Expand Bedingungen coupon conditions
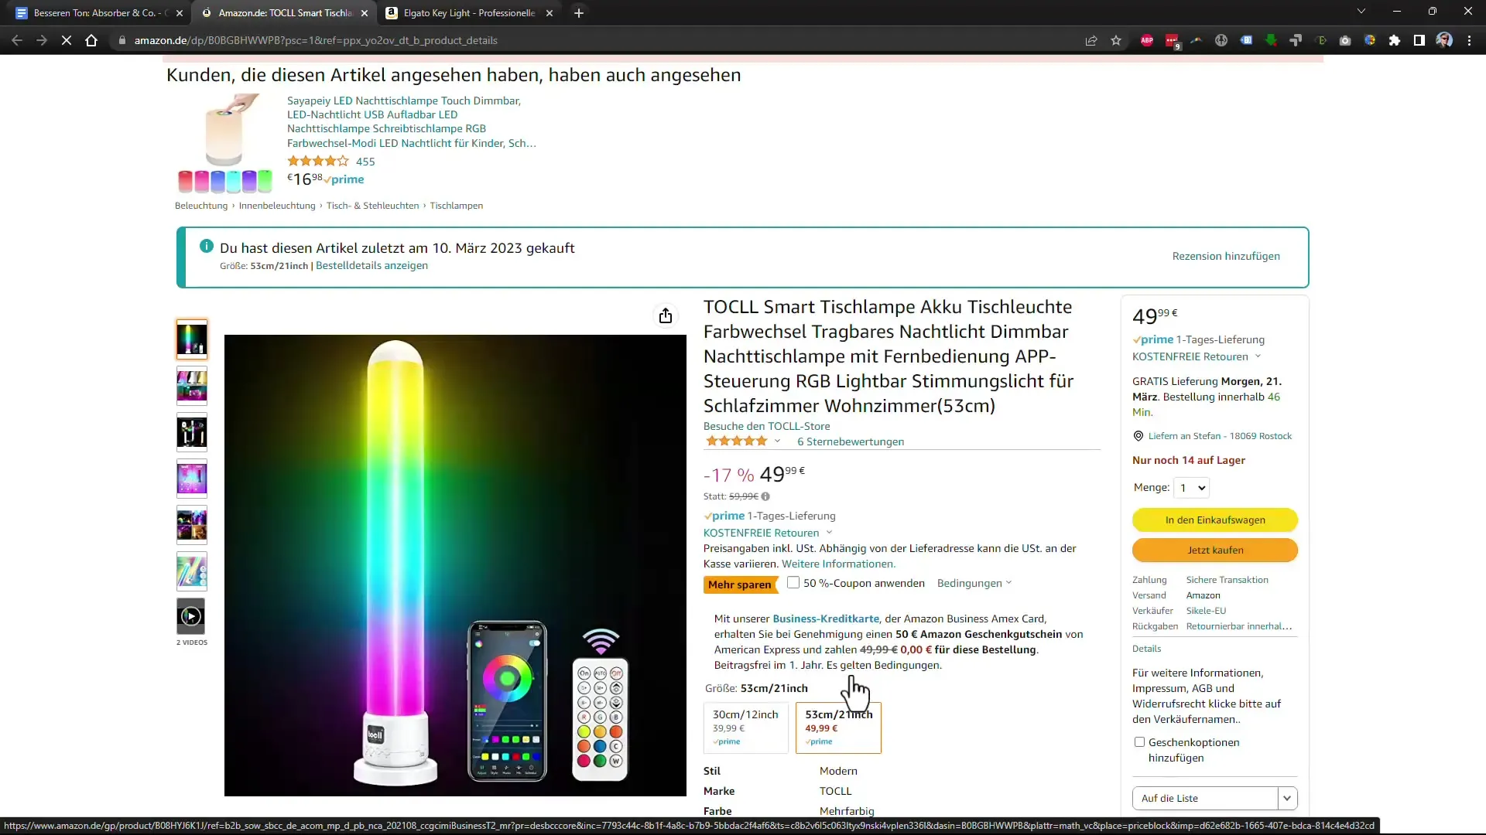 pos(974,583)
